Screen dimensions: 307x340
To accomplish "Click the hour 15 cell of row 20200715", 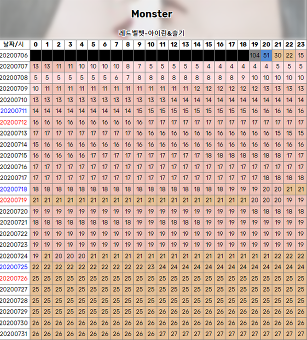I will click(208, 155).
